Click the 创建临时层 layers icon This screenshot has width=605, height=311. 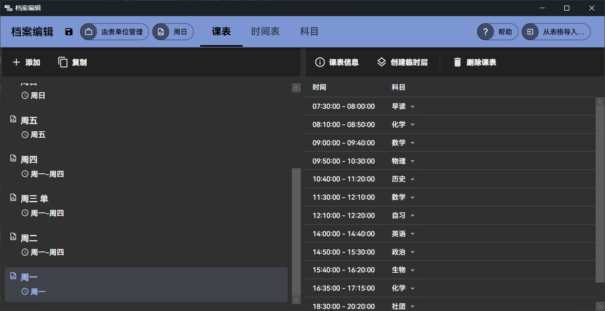[381, 62]
